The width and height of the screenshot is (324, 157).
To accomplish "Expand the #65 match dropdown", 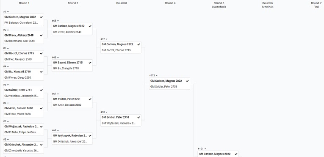I will (x=58, y=21).
